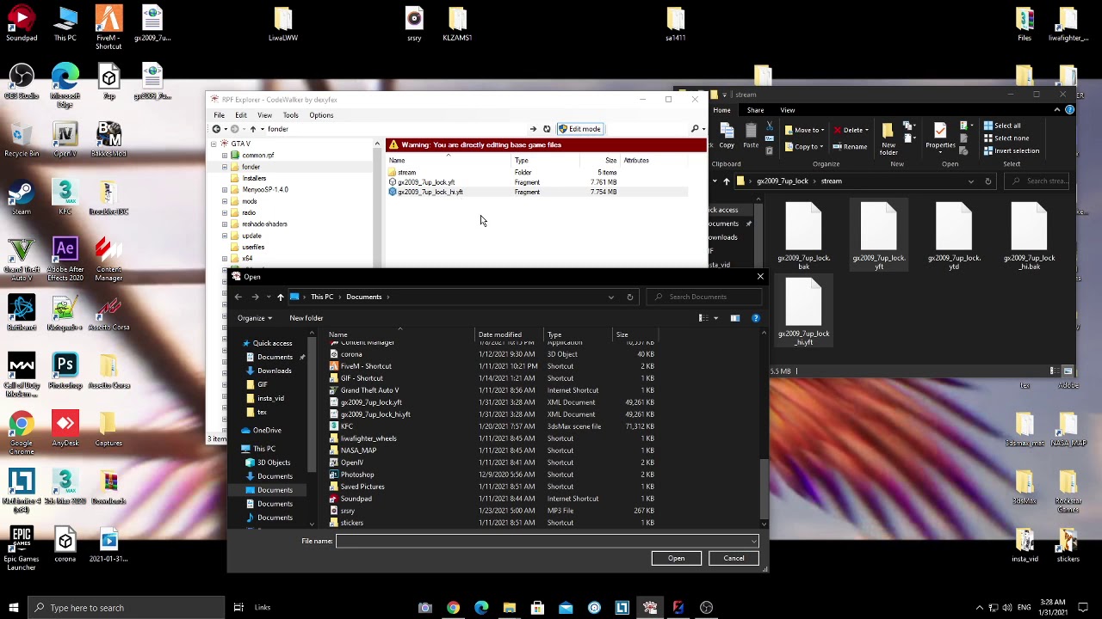Click Invert selection in File Explorer ribbon
Screen dimensions: 1102x619
coord(1012,150)
